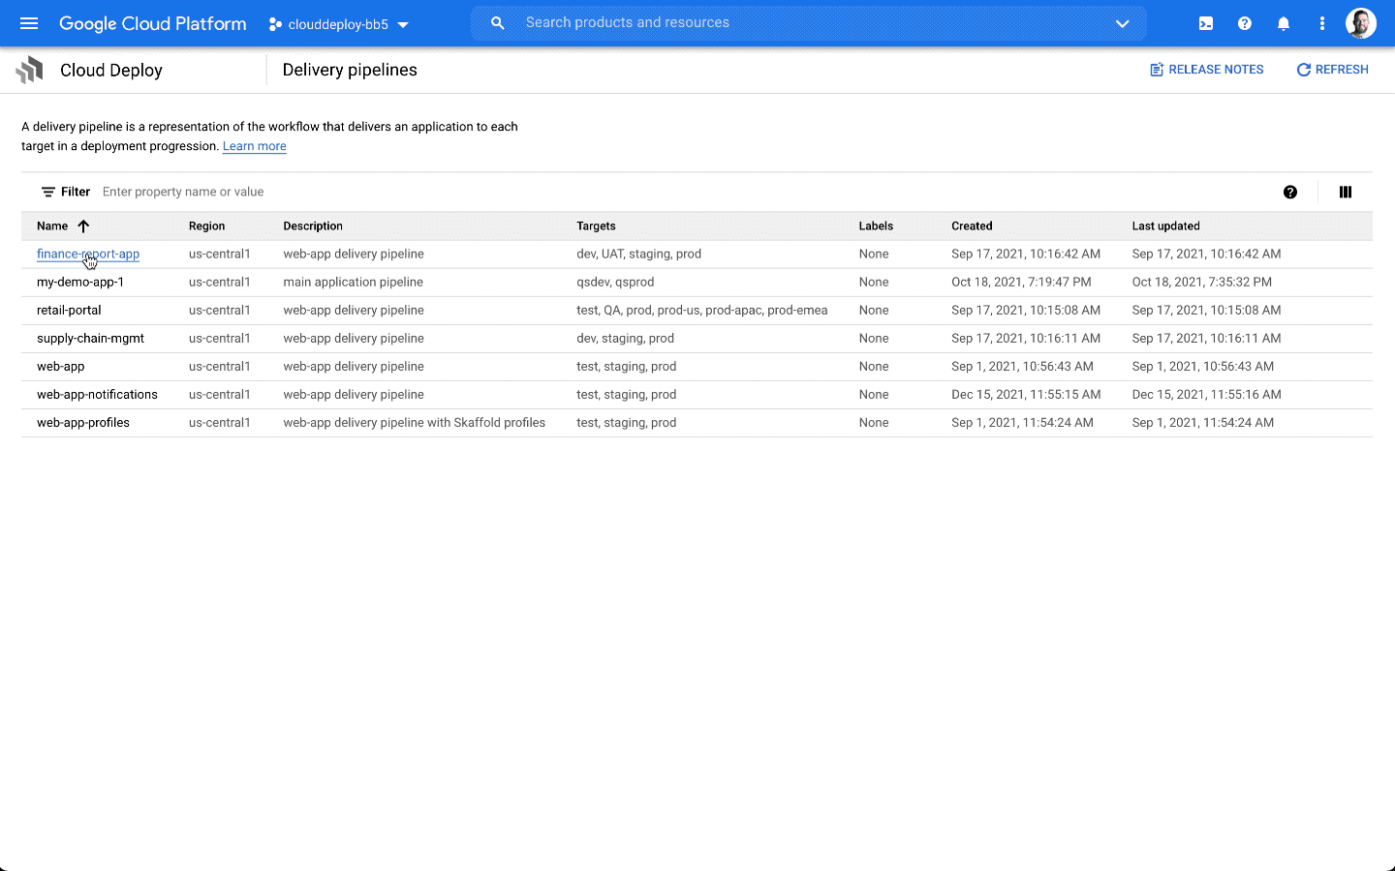
Task: Open the column display options icon
Action: click(1346, 192)
